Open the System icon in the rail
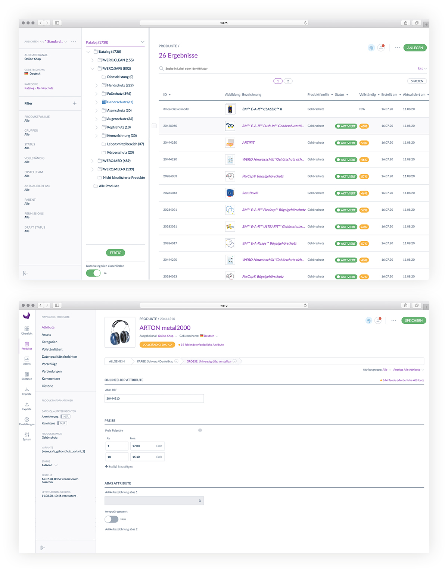 pyautogui.click(x=27, y=436)
